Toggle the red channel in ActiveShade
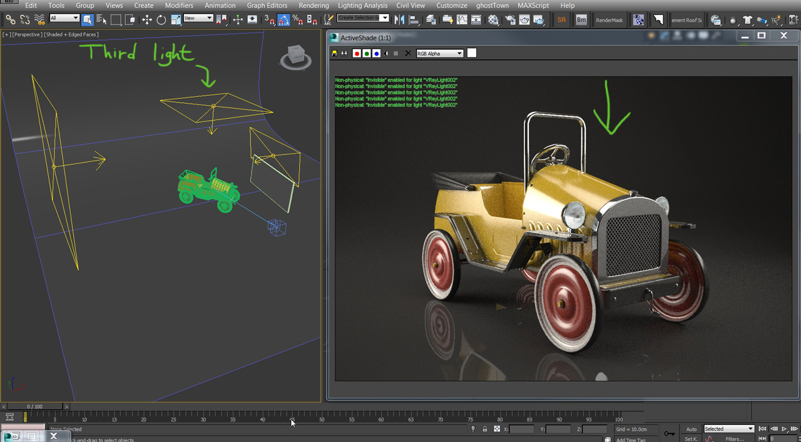The height and width of the screenshot is (442, 801). pyautogui.click(x=357, y=53)
